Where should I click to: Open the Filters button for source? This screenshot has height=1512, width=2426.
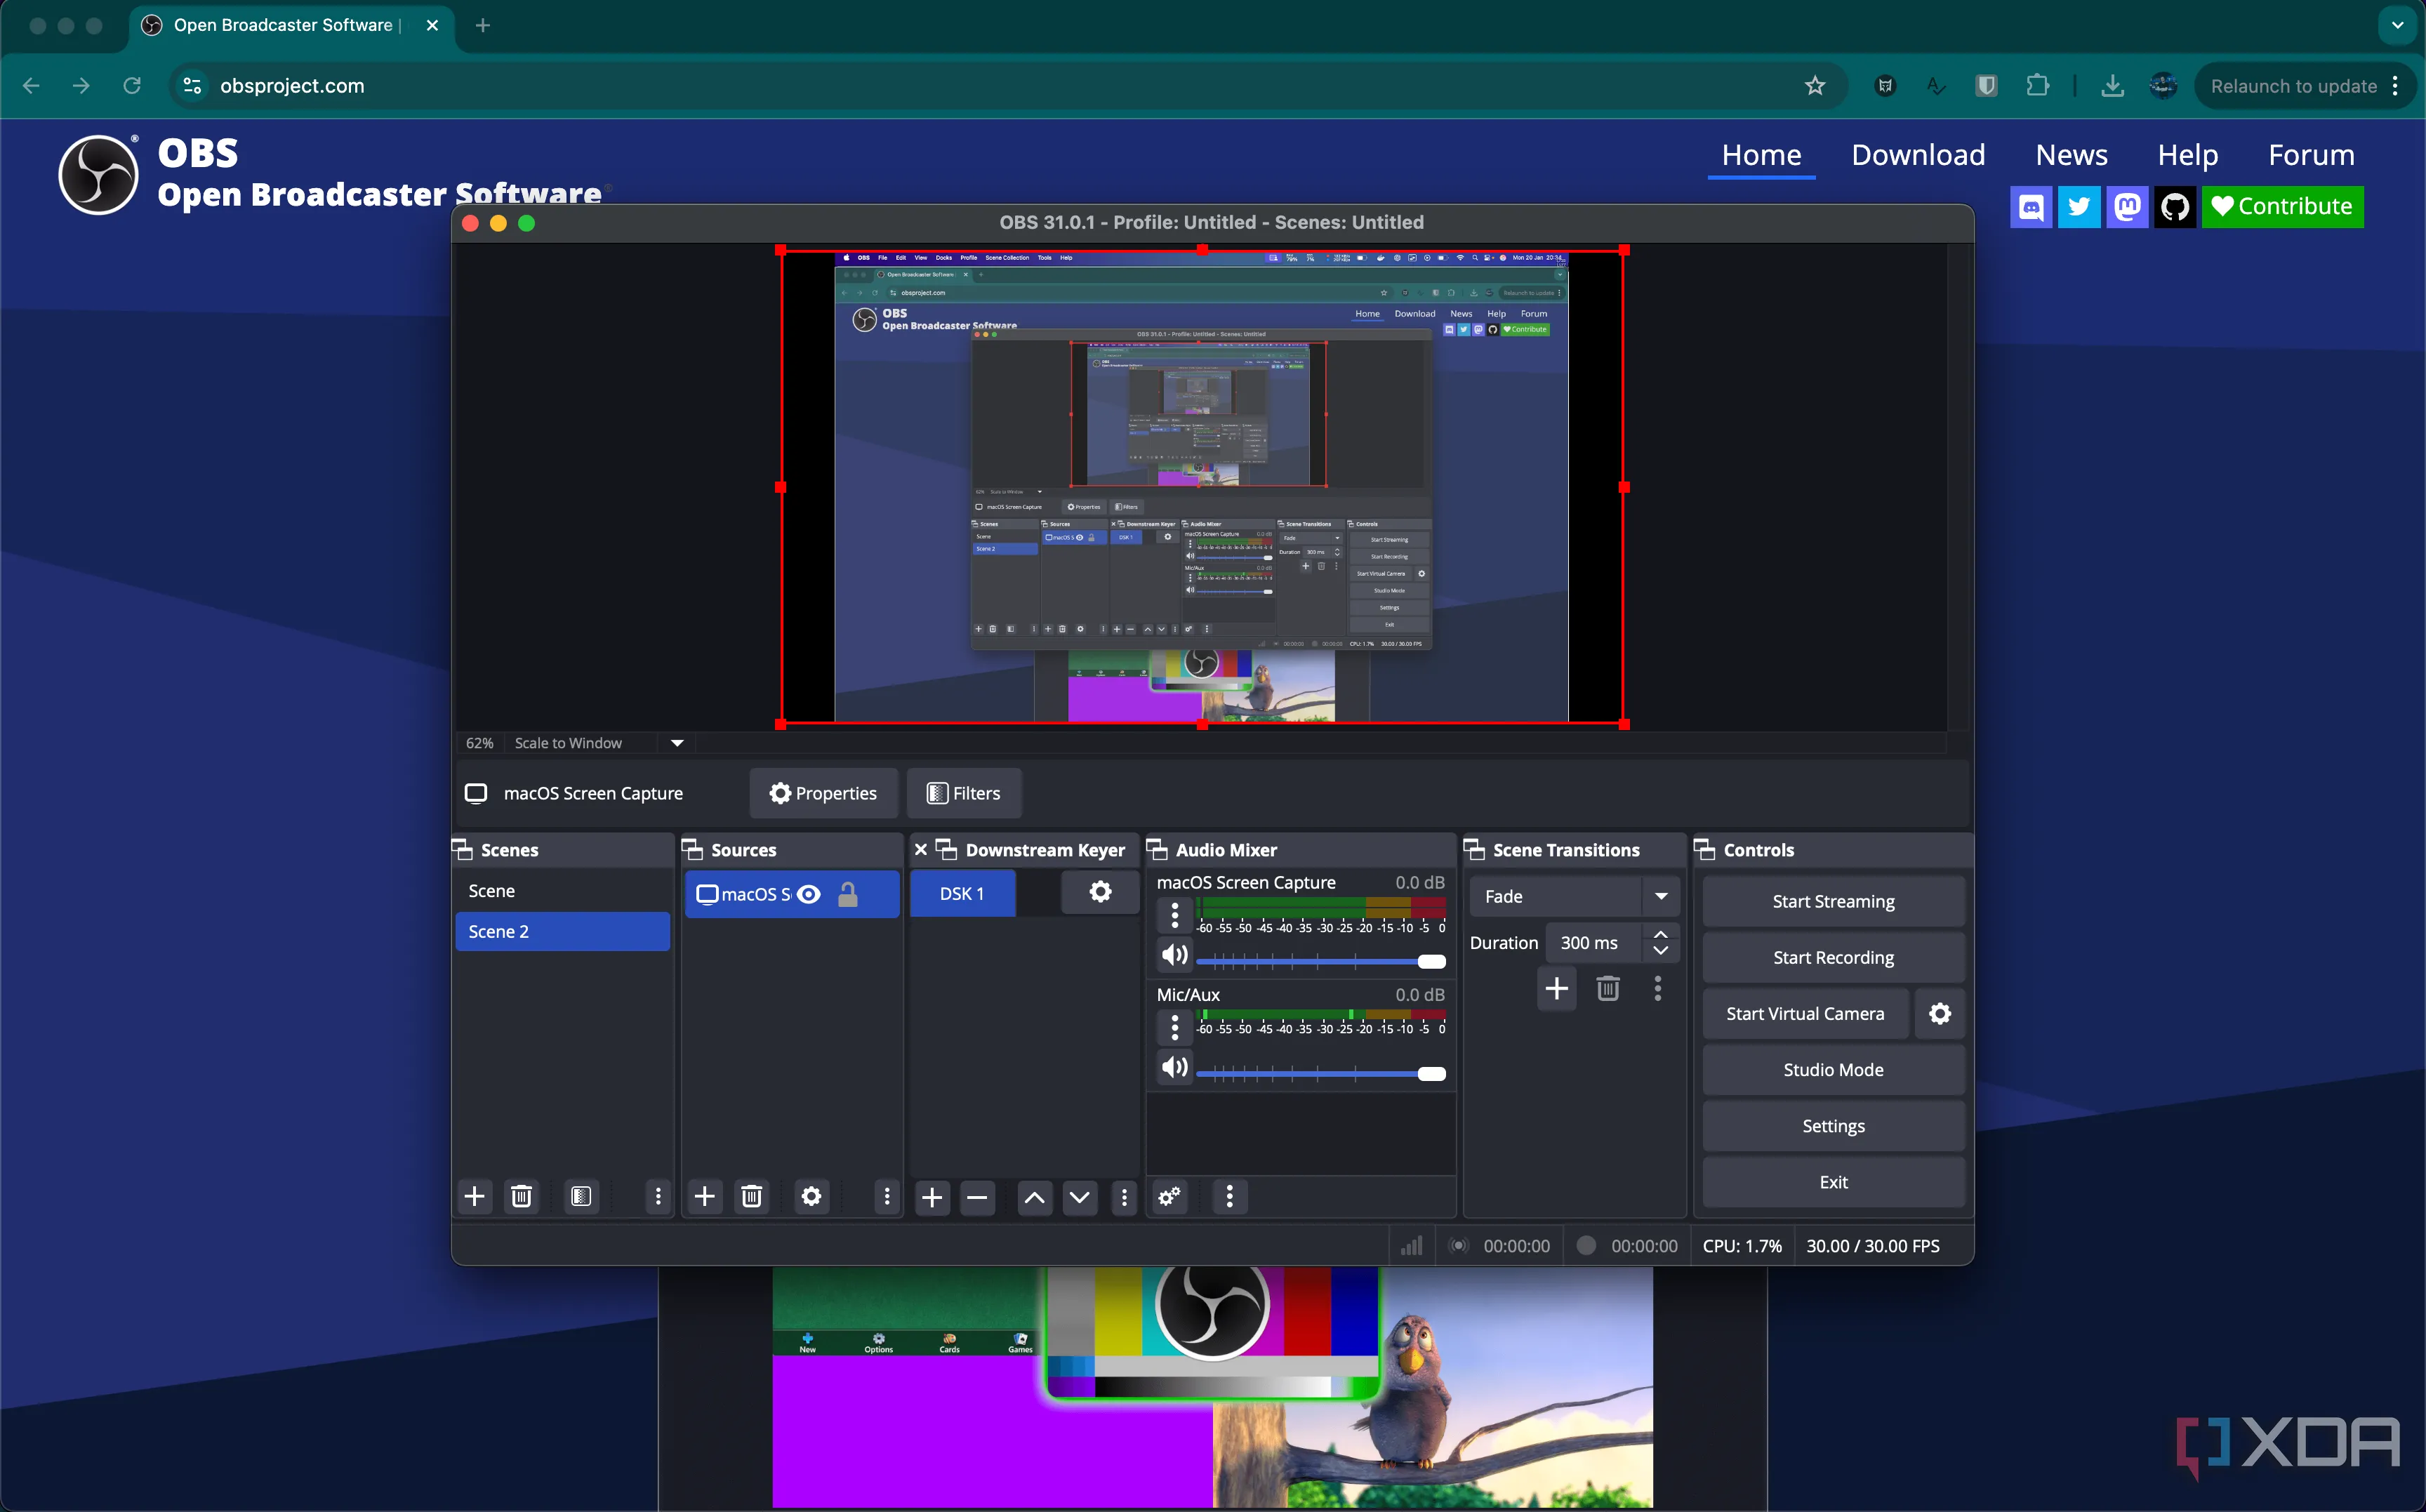coord(963,793)
